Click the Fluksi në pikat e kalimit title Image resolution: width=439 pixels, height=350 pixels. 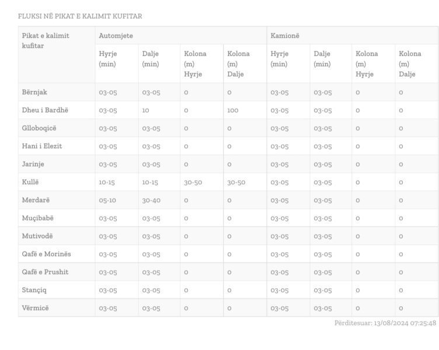click(80, 16)
